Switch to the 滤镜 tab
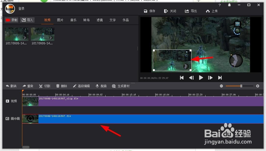Screen dimensions: 266x151 click(99, 20)
